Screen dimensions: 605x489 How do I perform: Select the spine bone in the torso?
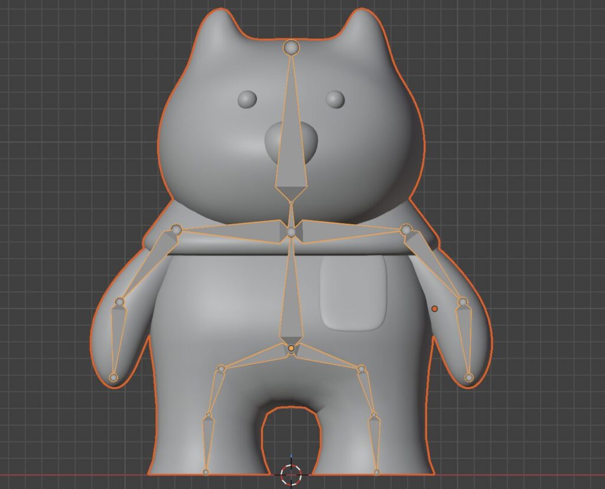[x=291, y=302]
